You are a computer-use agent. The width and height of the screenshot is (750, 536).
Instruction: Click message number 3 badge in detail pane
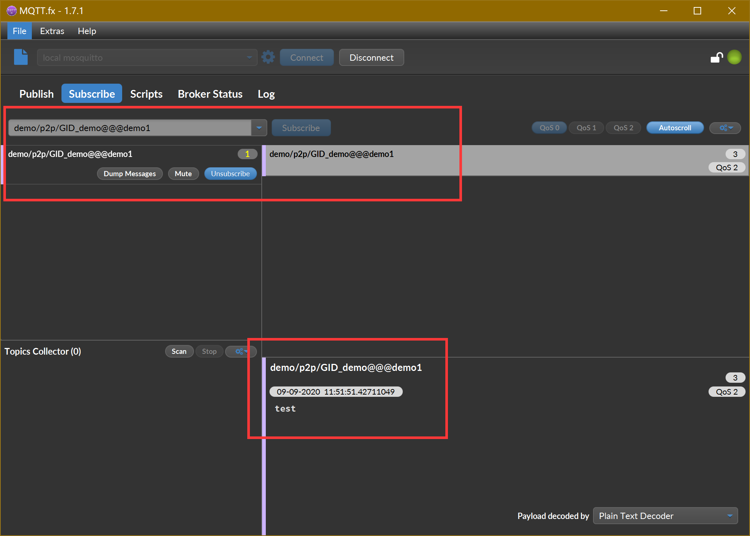click(735, 378)
